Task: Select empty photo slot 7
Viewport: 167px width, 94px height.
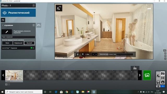Action: click(121, 75)
